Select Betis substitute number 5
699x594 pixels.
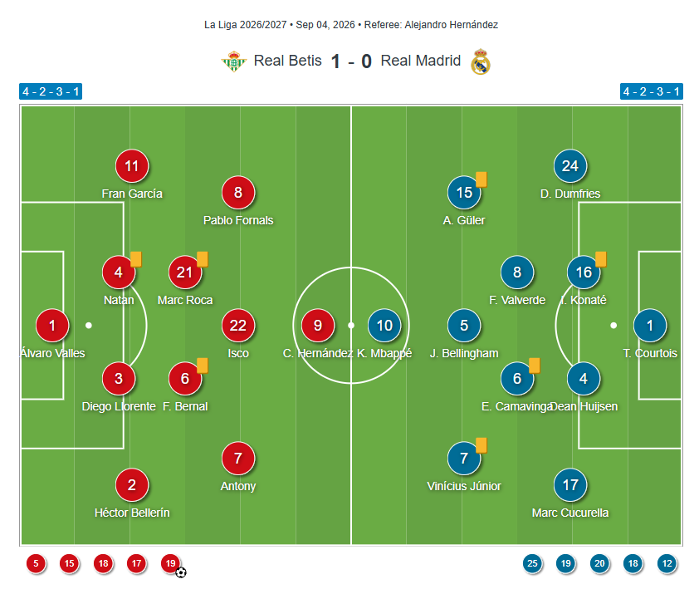click(36, 563)
